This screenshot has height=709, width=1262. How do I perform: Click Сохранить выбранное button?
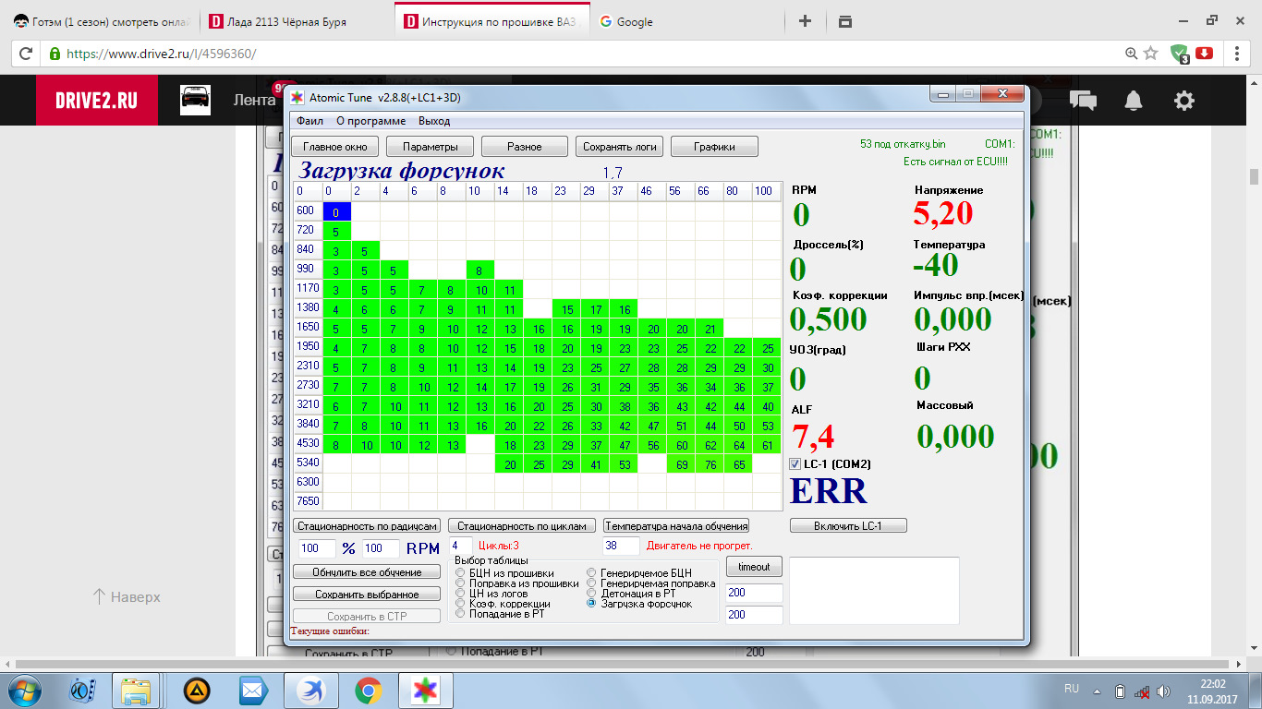367,595
